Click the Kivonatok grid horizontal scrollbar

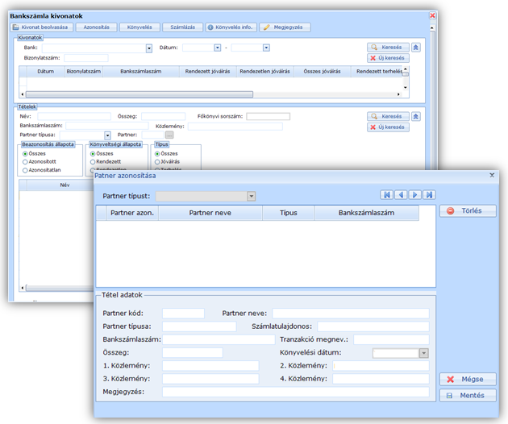point(139,94)
